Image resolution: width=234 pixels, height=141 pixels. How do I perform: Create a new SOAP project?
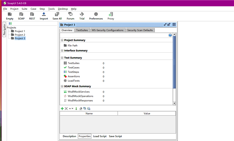coord(21,16)
